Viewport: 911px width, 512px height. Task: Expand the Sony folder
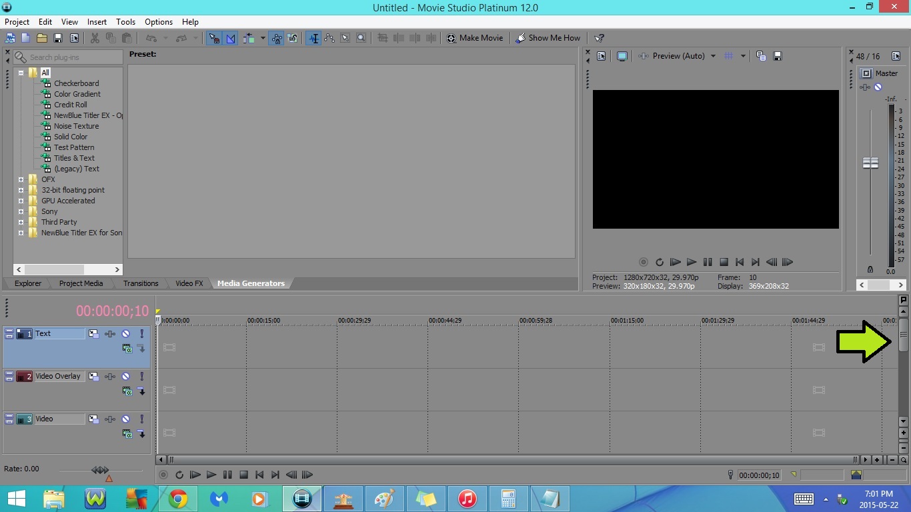point(21,211)
